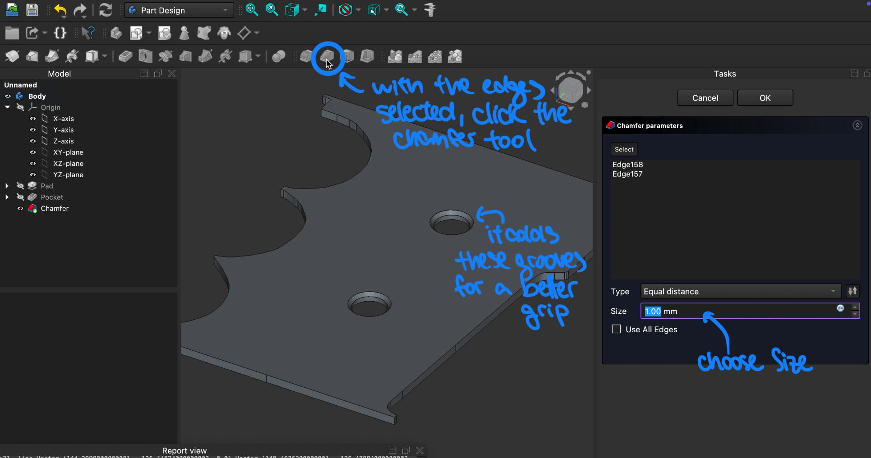Open the chamfer Type Equal distance dropdown
The height and width of the screenshot is (458, 871).
pos(740,291)
